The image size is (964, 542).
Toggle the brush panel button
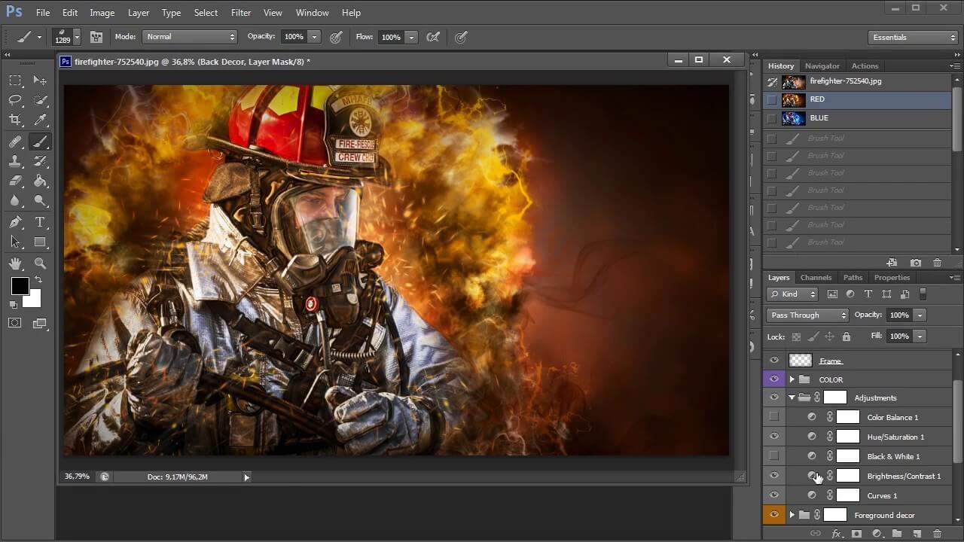[96, 37]
